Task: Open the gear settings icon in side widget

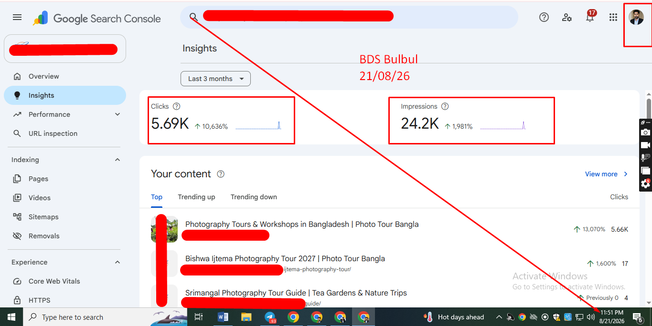Action: (x=645, y=183)
